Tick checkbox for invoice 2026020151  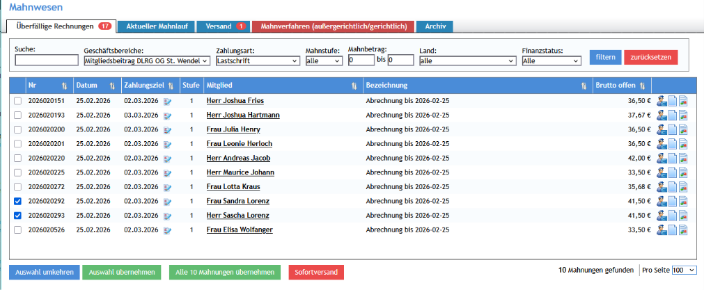(x=17, y=101)
